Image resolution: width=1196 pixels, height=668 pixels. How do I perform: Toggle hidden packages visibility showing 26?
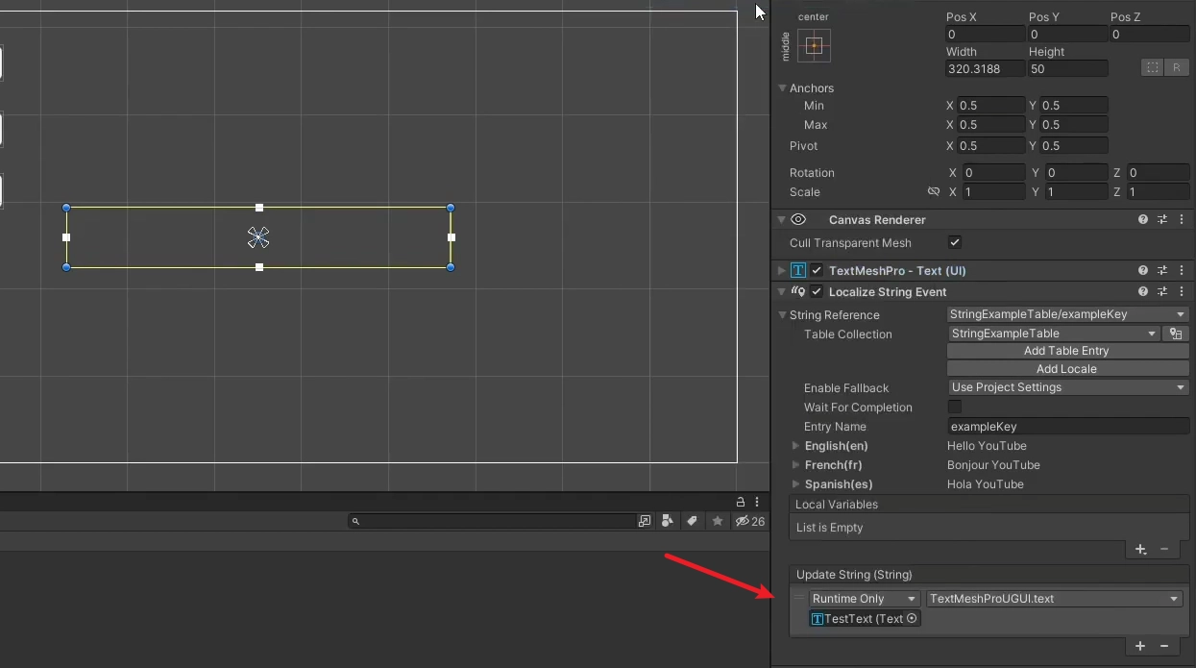tap(750, 521)
